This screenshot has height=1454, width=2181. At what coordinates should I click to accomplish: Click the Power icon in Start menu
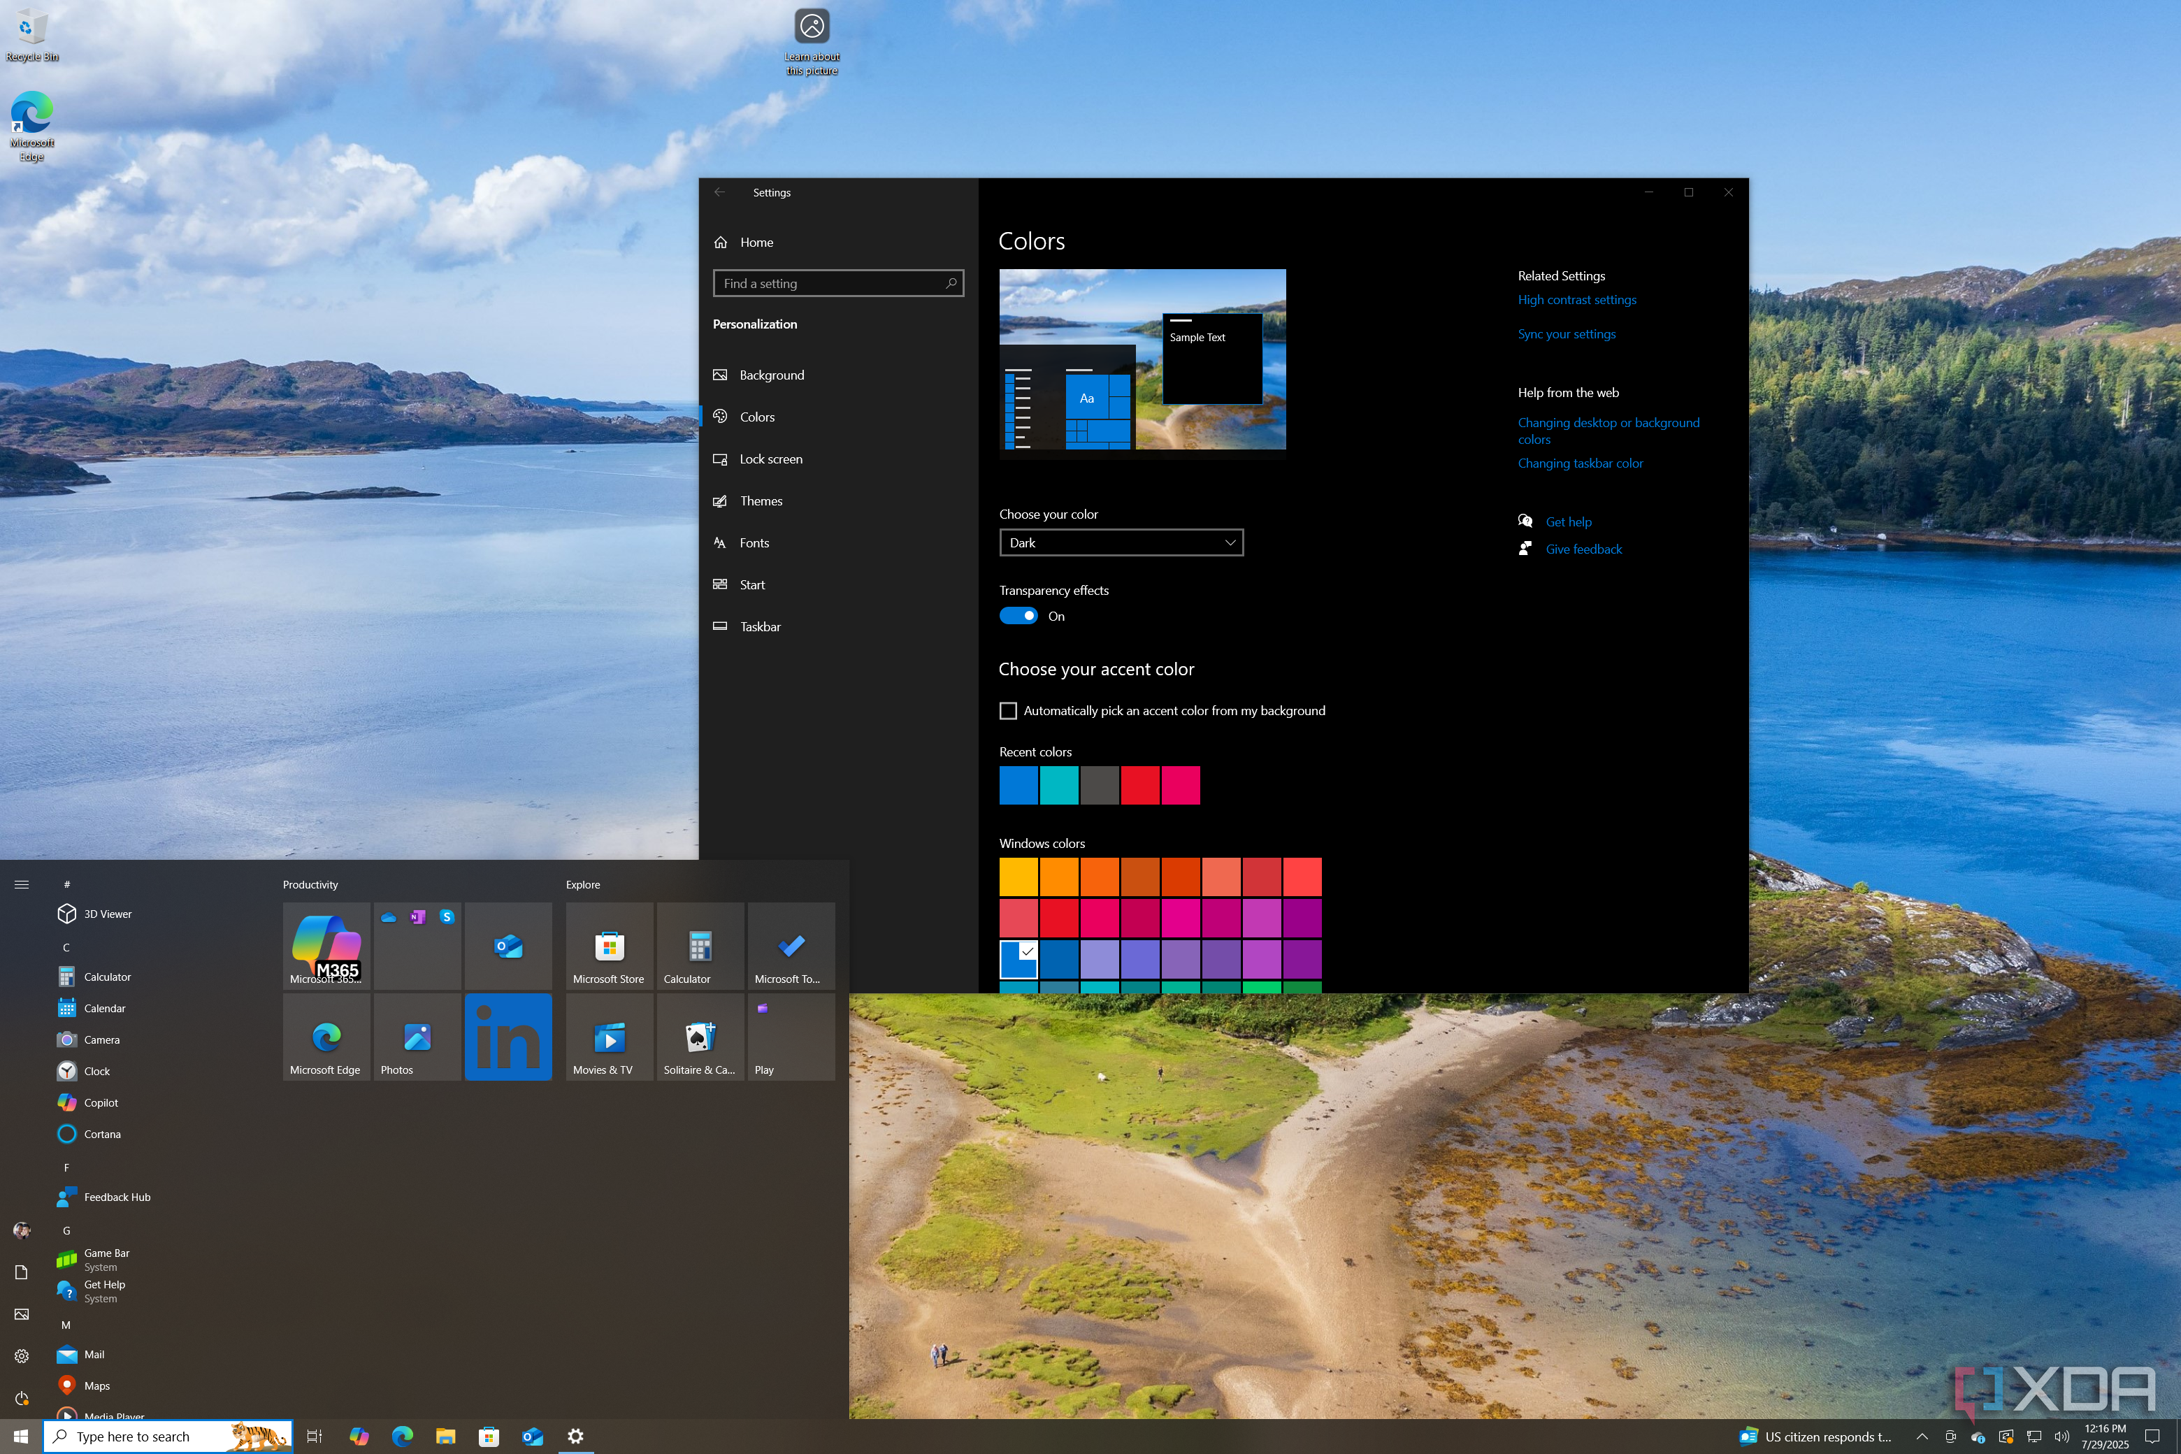[22, 1397]
